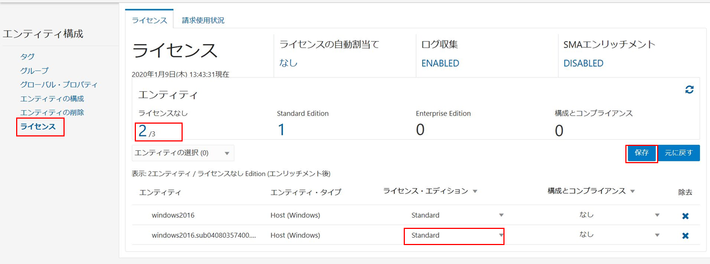Click the unlicensed count 2
Viewport: 710px width, 264px height.
pos(143,131)
